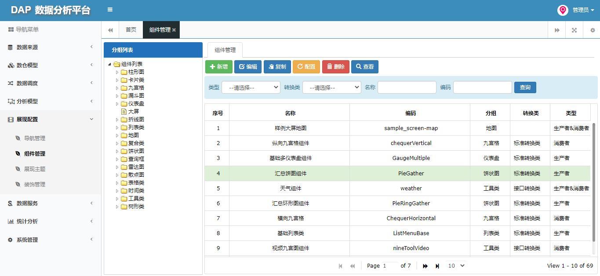The width and height of the screenshot is (600, 276).
Task: Select table row 样例大屏地图
Action: coord(397,128)
